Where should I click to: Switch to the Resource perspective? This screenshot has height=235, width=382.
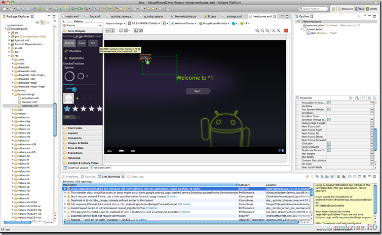click(345, 9)
